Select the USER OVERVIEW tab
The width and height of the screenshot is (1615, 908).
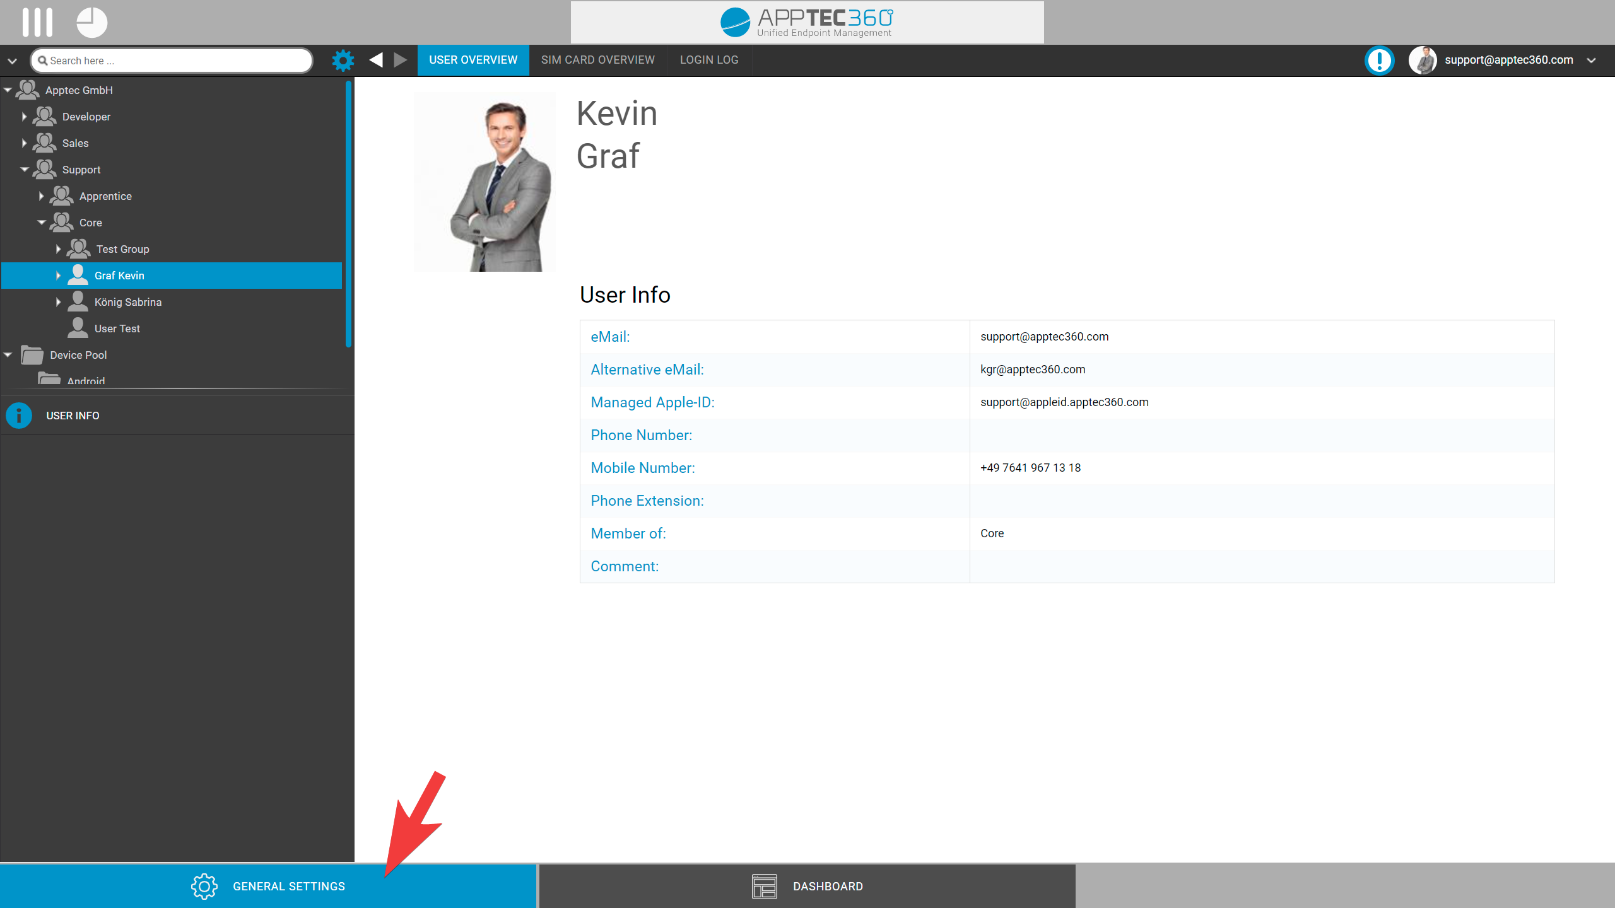pos(473,60)
